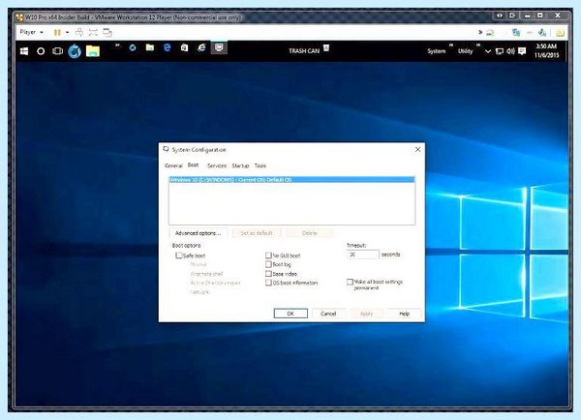Launch the blue round browser icon on taskbar
Screen dimensions: 581x420
coord(75,51)
